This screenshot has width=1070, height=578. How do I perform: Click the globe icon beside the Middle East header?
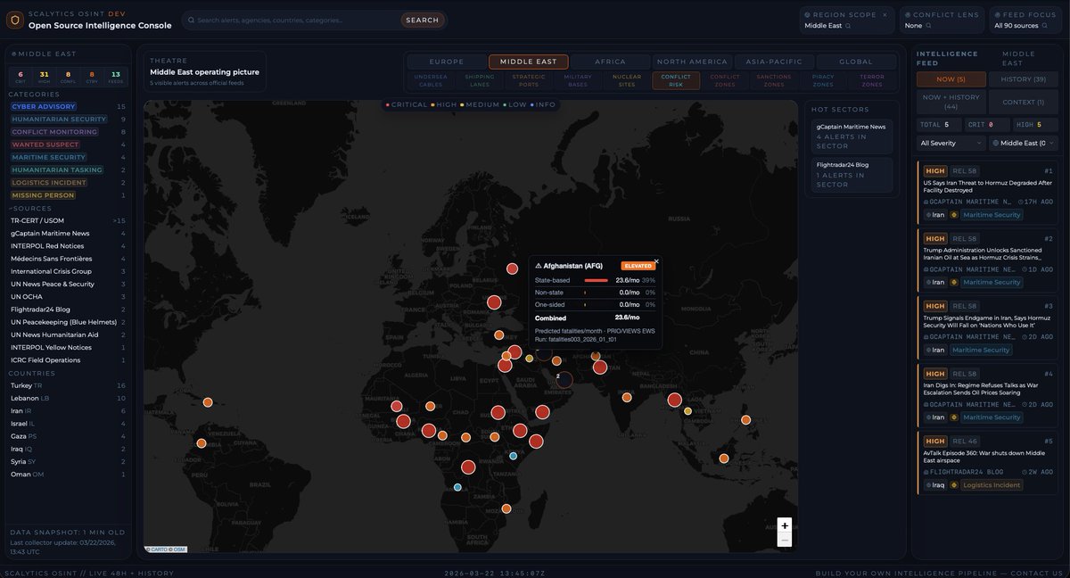pos(14,54)
